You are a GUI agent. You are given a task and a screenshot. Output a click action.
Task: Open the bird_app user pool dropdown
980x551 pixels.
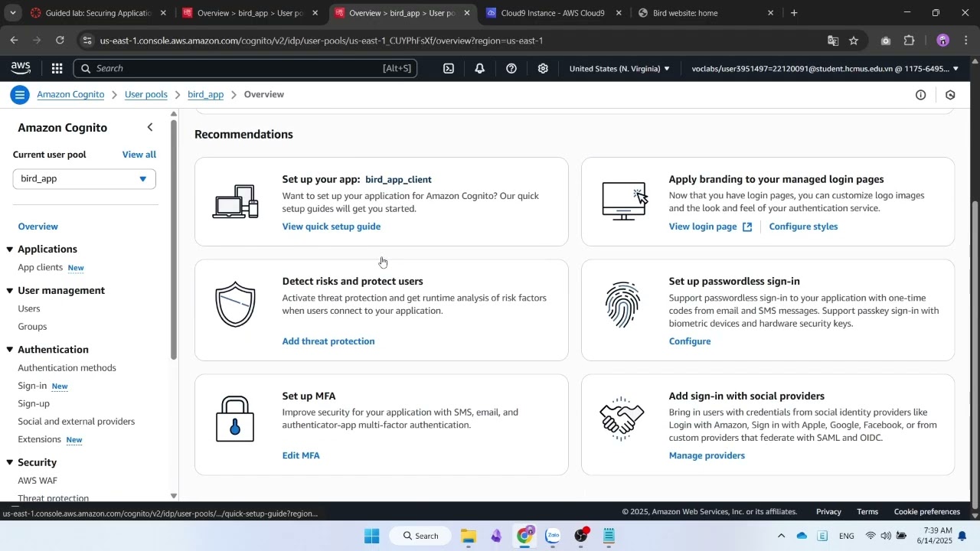84,178
